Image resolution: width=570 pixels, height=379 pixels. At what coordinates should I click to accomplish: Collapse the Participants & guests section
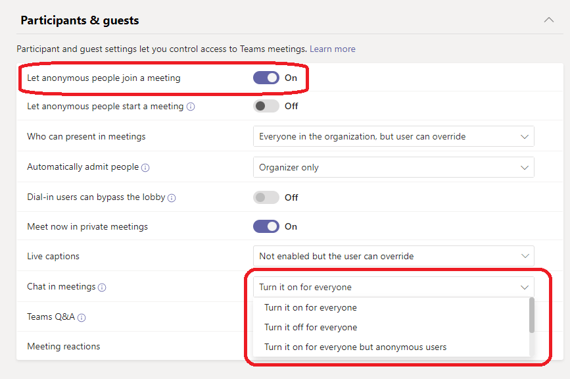click(549, 20)
